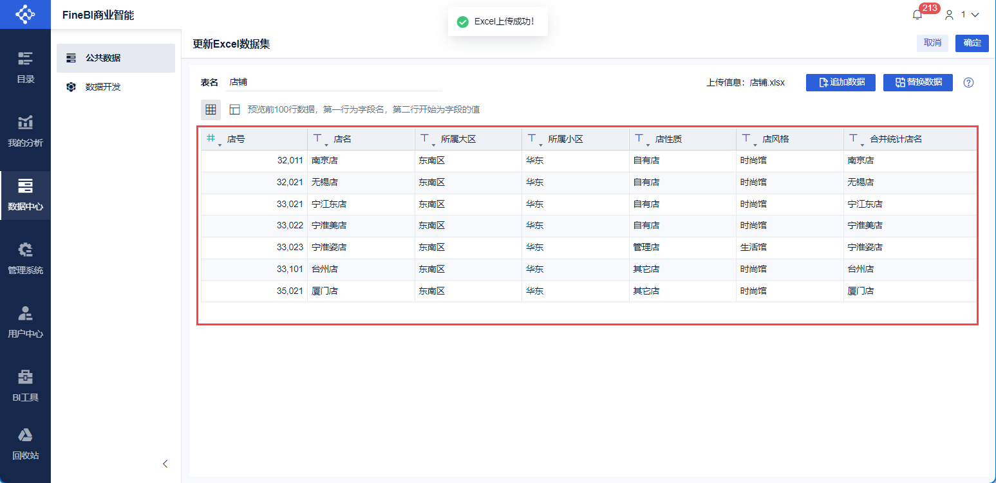Select 数据开发 in the data panel
The height and width of the screenshot is (483, 996).
coord(116,87)
